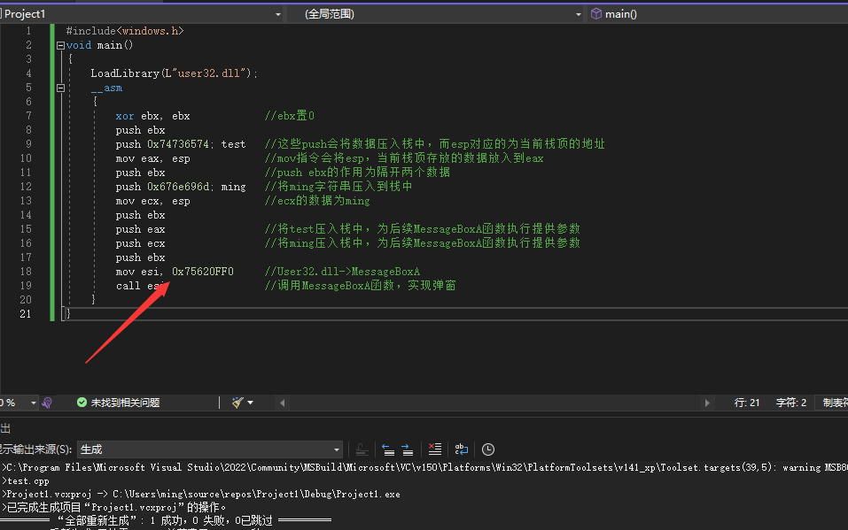
Task: Go to next message in Output toolbar
Action: [x=407, y=449]
